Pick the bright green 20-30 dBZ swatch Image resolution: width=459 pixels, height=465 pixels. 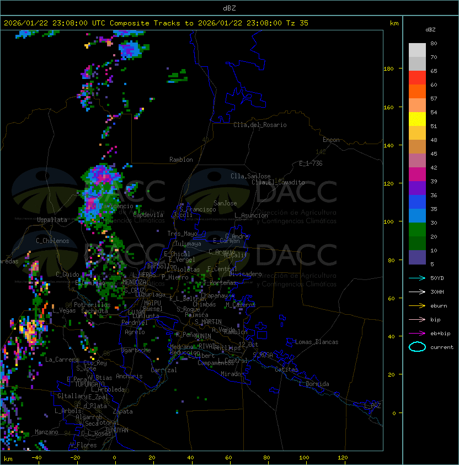pyautogui.click(x=417, y=230)
